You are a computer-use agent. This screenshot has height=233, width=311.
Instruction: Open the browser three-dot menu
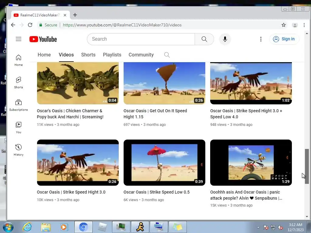(304, 25)
